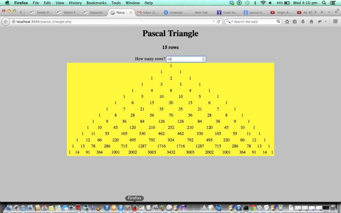Open Notification Center icon
341x213 pixels.
tap(332, 3)
